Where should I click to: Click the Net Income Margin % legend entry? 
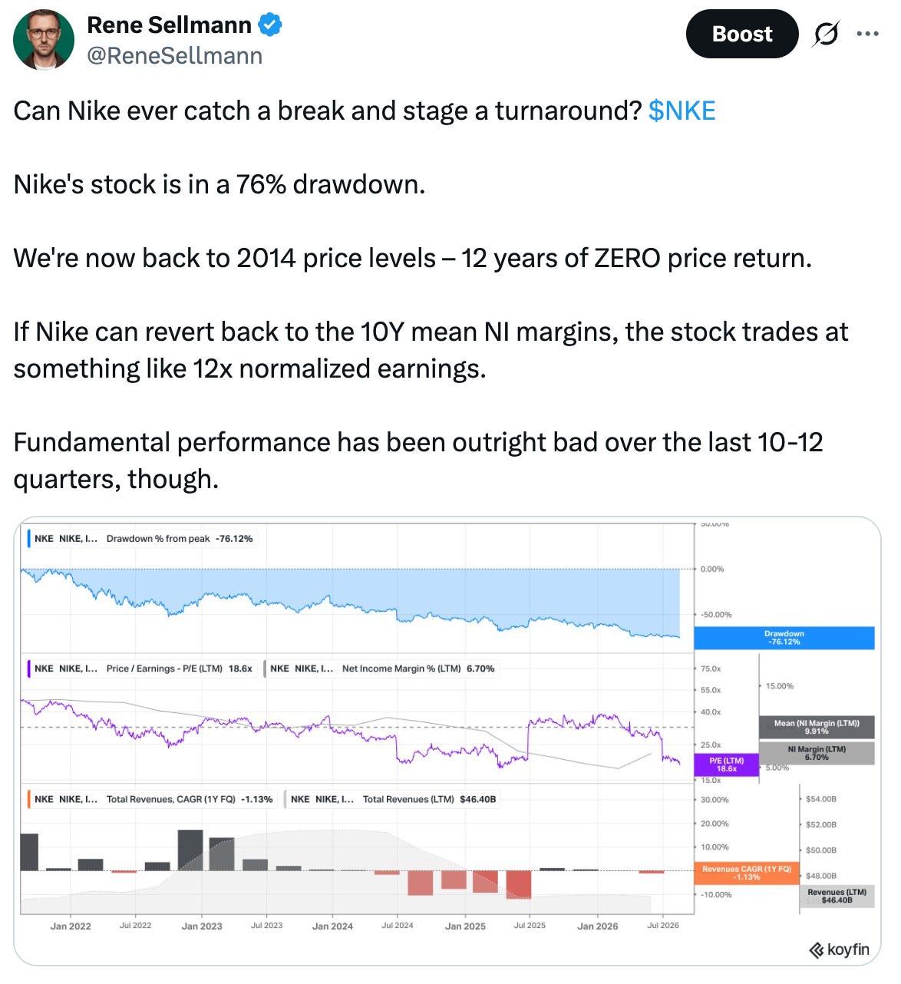coord(381,669)
